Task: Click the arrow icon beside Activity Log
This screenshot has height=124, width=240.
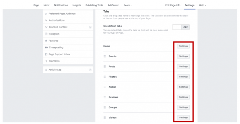Action: 90,70
